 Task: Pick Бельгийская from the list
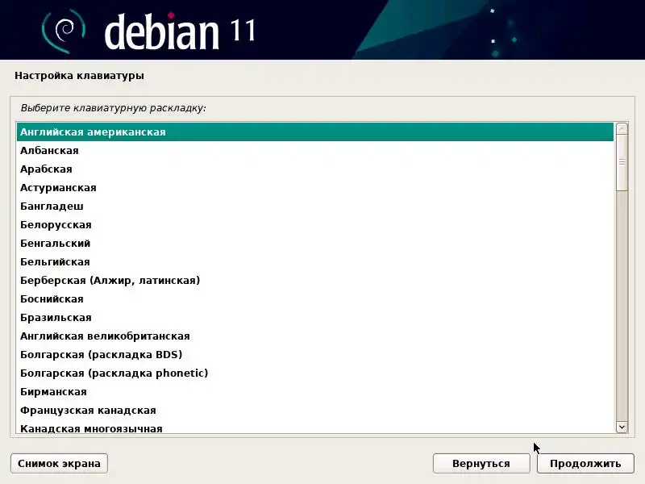coord(315,261)
